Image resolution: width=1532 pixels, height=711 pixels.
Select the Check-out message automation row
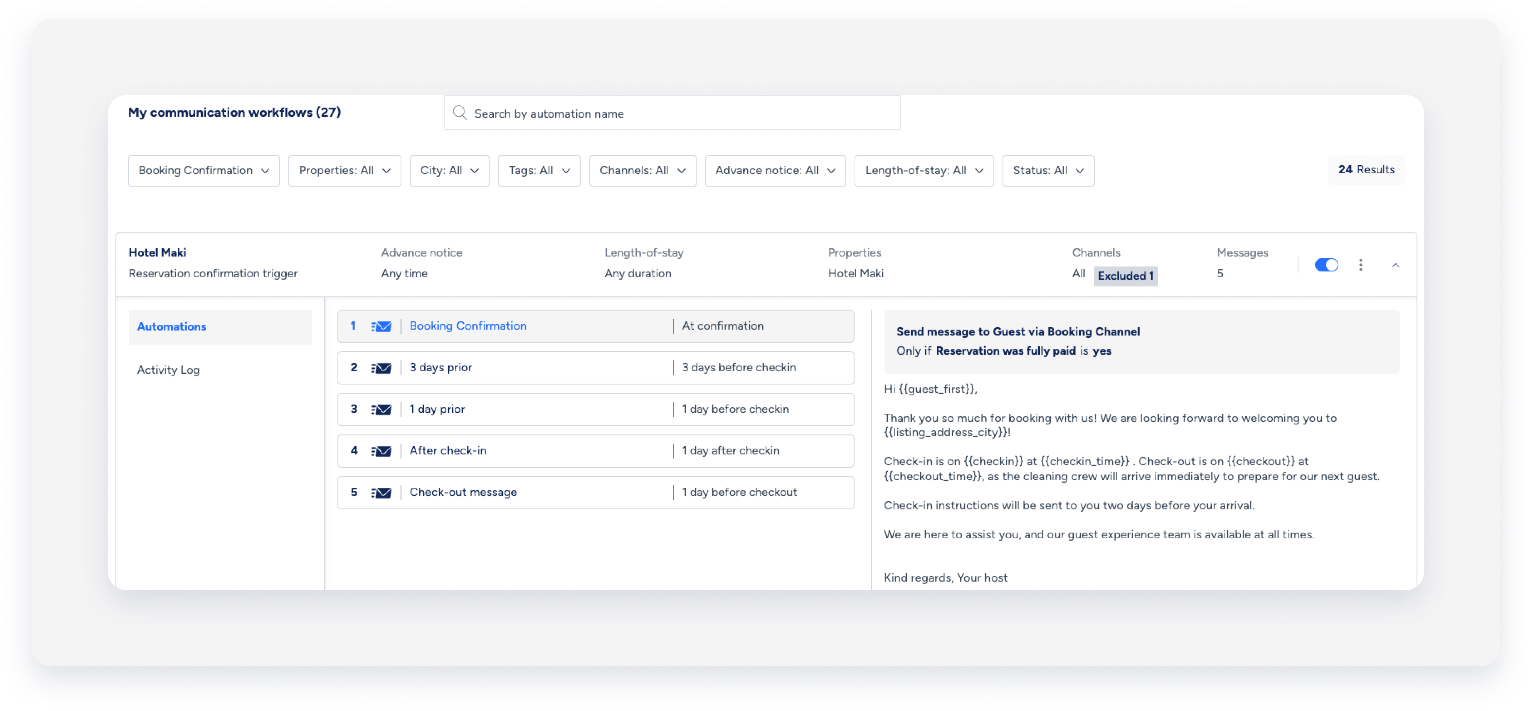click(595, 493)
